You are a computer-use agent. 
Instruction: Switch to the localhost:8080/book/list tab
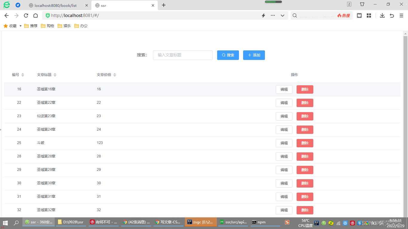(56, 5)
